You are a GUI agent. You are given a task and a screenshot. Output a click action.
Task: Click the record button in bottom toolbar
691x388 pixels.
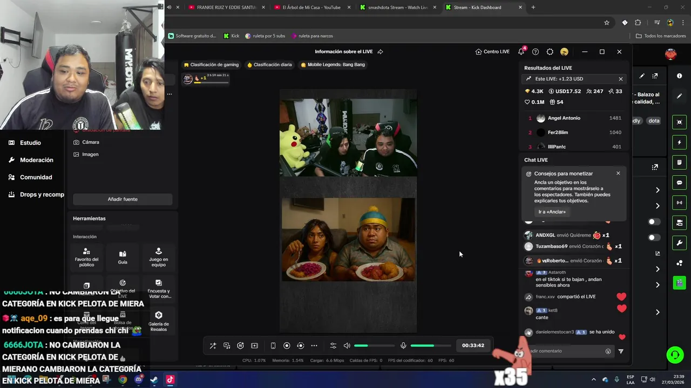pos(287,345)
